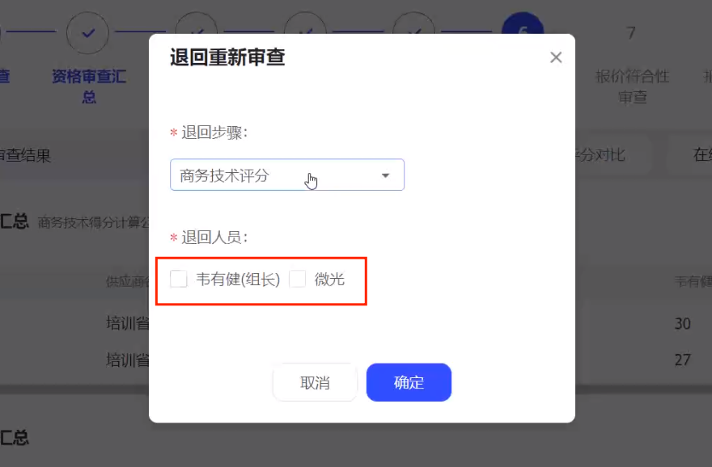
Task: Click the 微光 label text
Action: (x=329, y=280)
